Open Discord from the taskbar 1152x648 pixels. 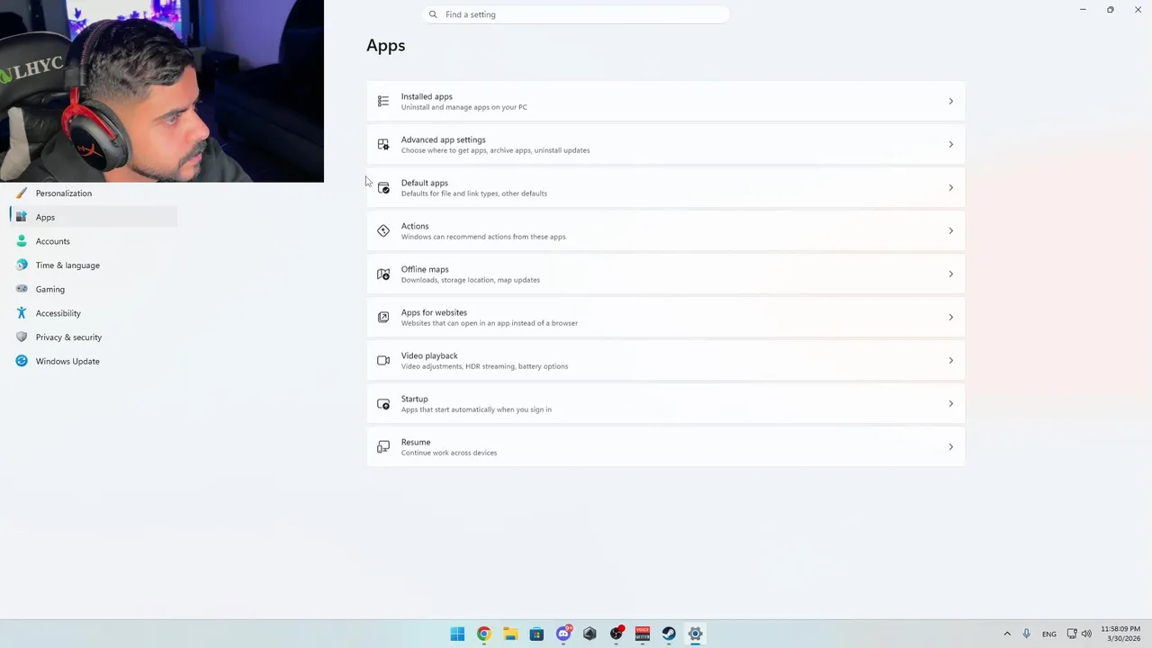coord(563,634)
